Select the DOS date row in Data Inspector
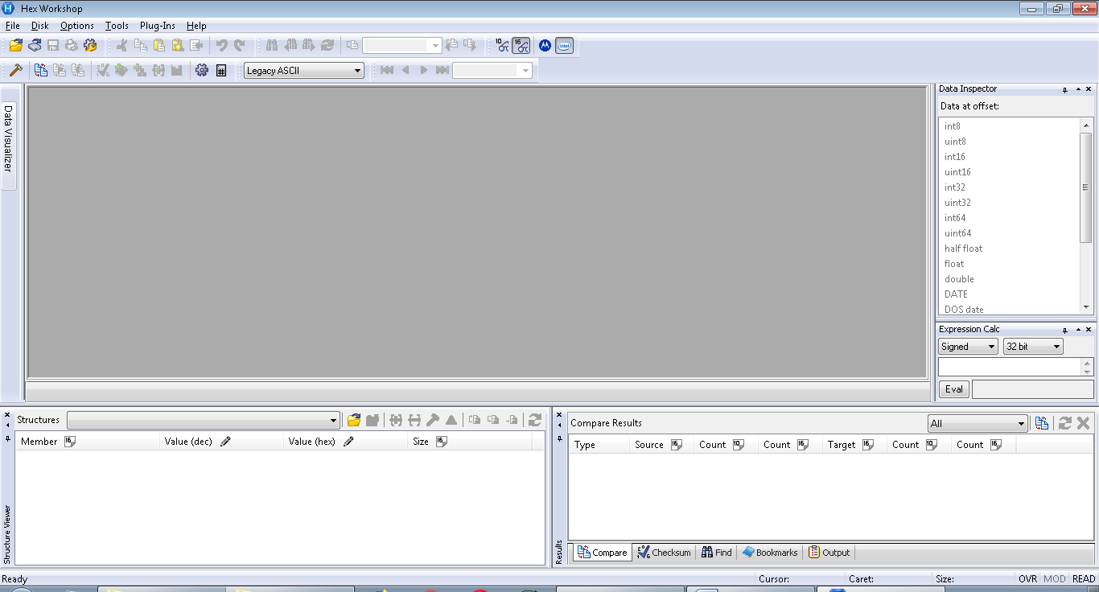The width and height of the screenshot is (1099, 592). tap(1010, 309)
